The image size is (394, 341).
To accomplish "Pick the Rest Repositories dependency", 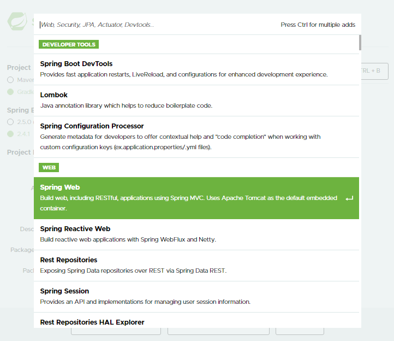I will [x=196, y=266].
